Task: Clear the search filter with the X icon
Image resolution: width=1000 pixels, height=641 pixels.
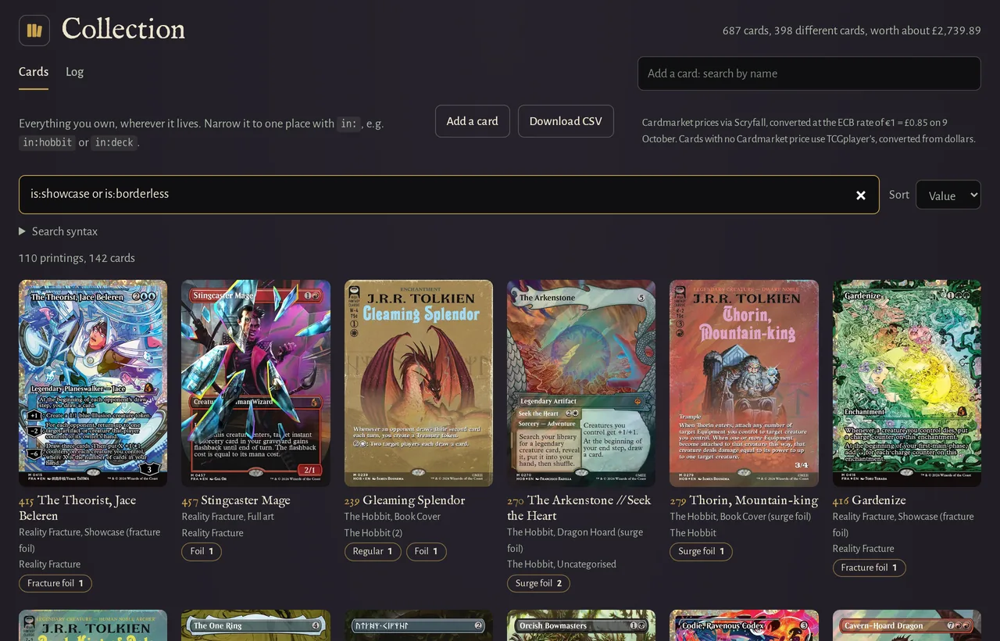Action: click(861, 195)
